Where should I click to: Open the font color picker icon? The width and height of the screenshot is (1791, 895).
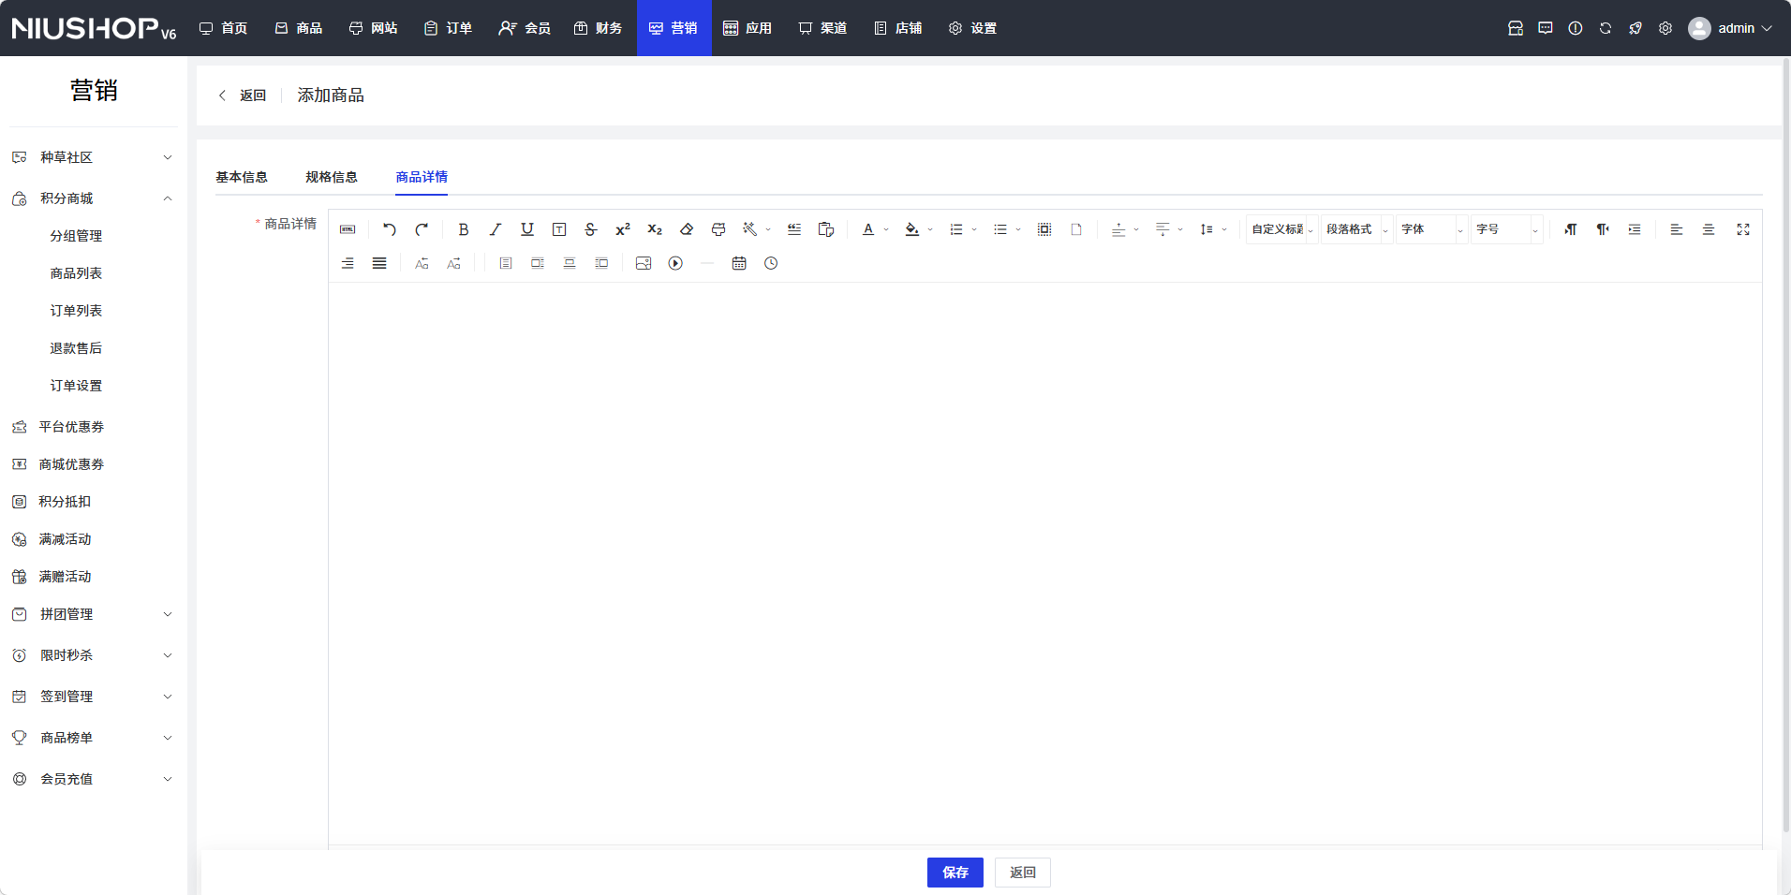868,229
